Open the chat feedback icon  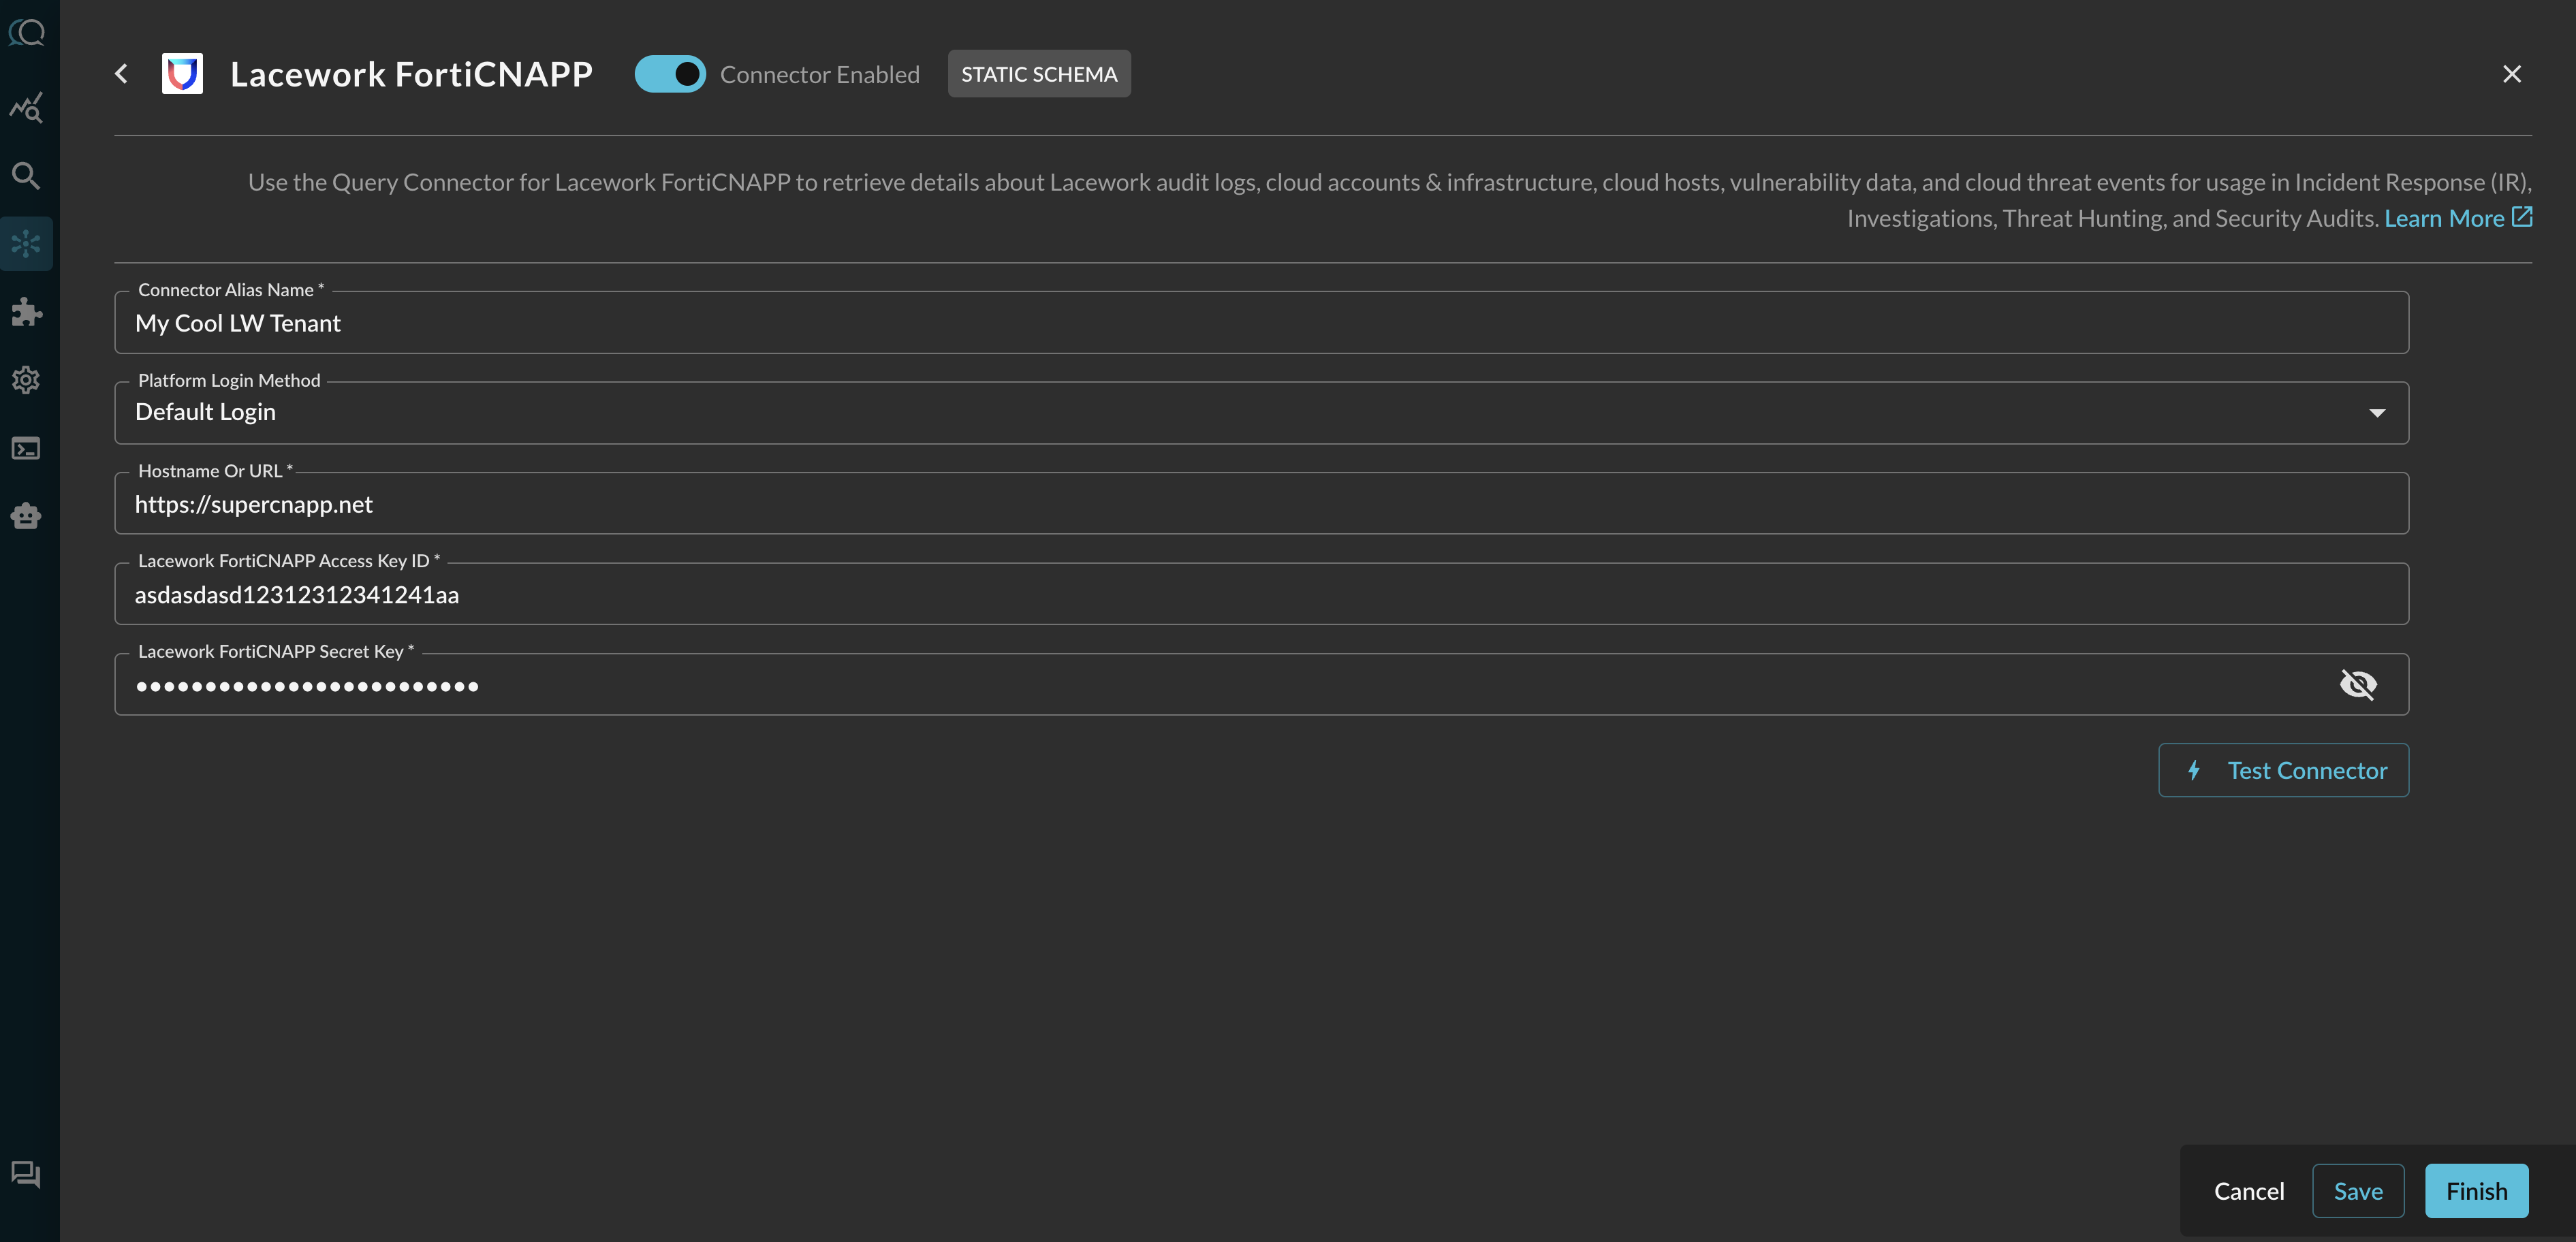pyautogui.click(x=27, y=1174)
